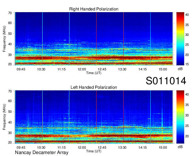Click the '12:00' tick under Left Handed plot
Viewport: 192px width, 156px height.
point(82,148)
